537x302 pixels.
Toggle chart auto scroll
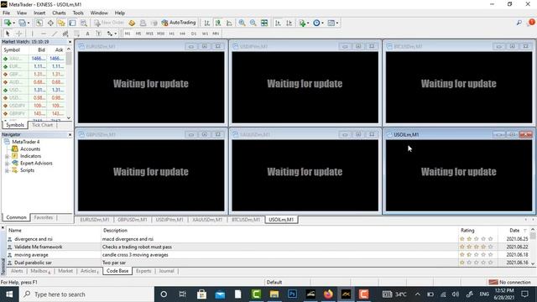coord(278,23)
